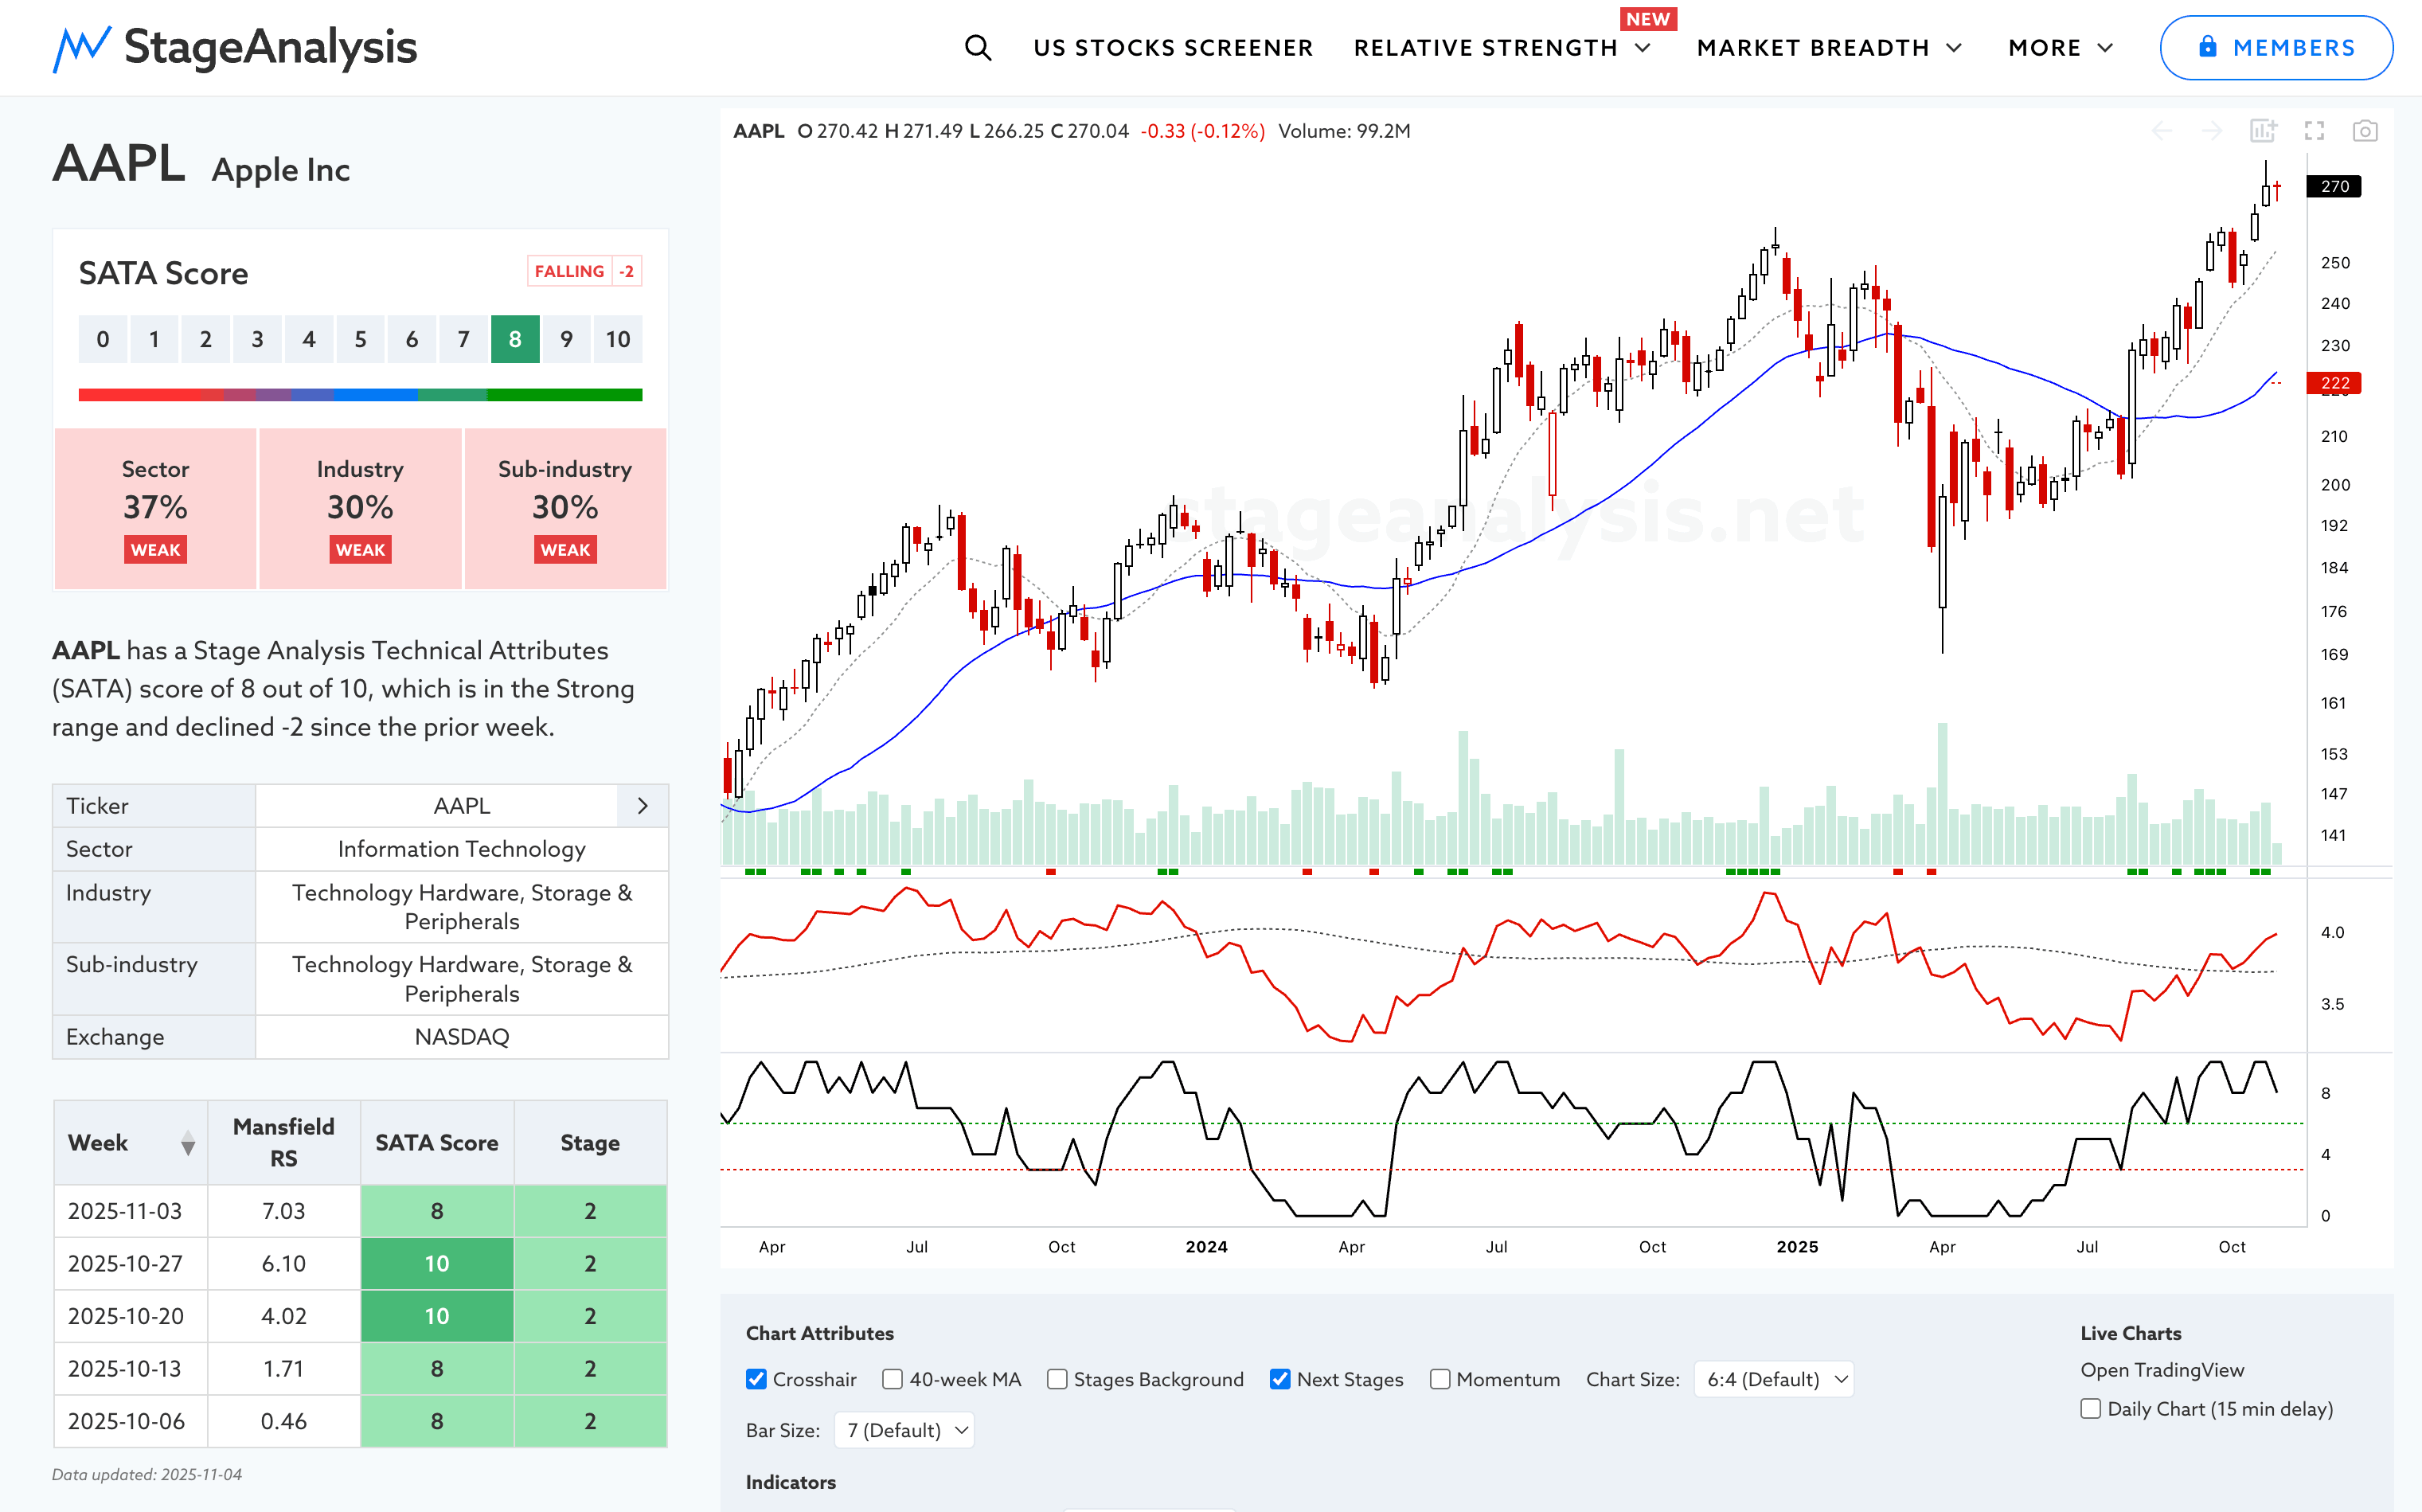Open the Bar Size dropdown
The image size is (2422, 1512).
tap(905, 1430)
